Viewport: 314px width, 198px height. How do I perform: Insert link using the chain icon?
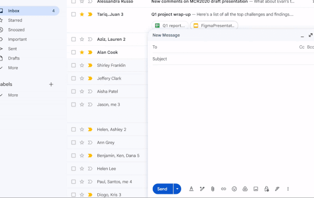[x=223, y=189]
